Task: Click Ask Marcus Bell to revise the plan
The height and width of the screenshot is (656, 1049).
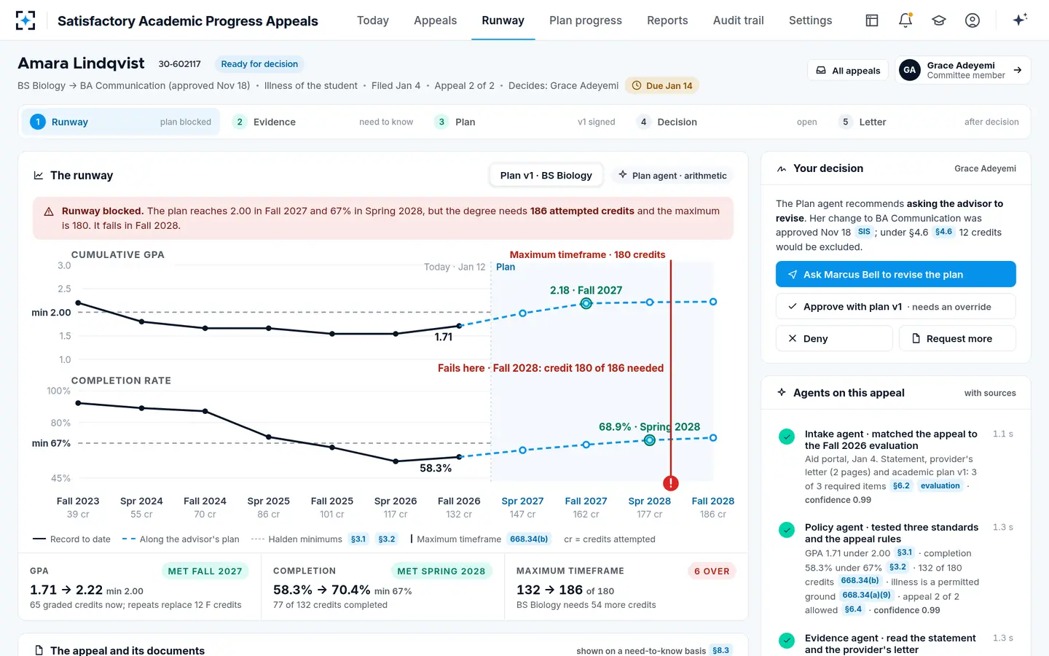Action: pyautogui.click(x=895, y=275)
